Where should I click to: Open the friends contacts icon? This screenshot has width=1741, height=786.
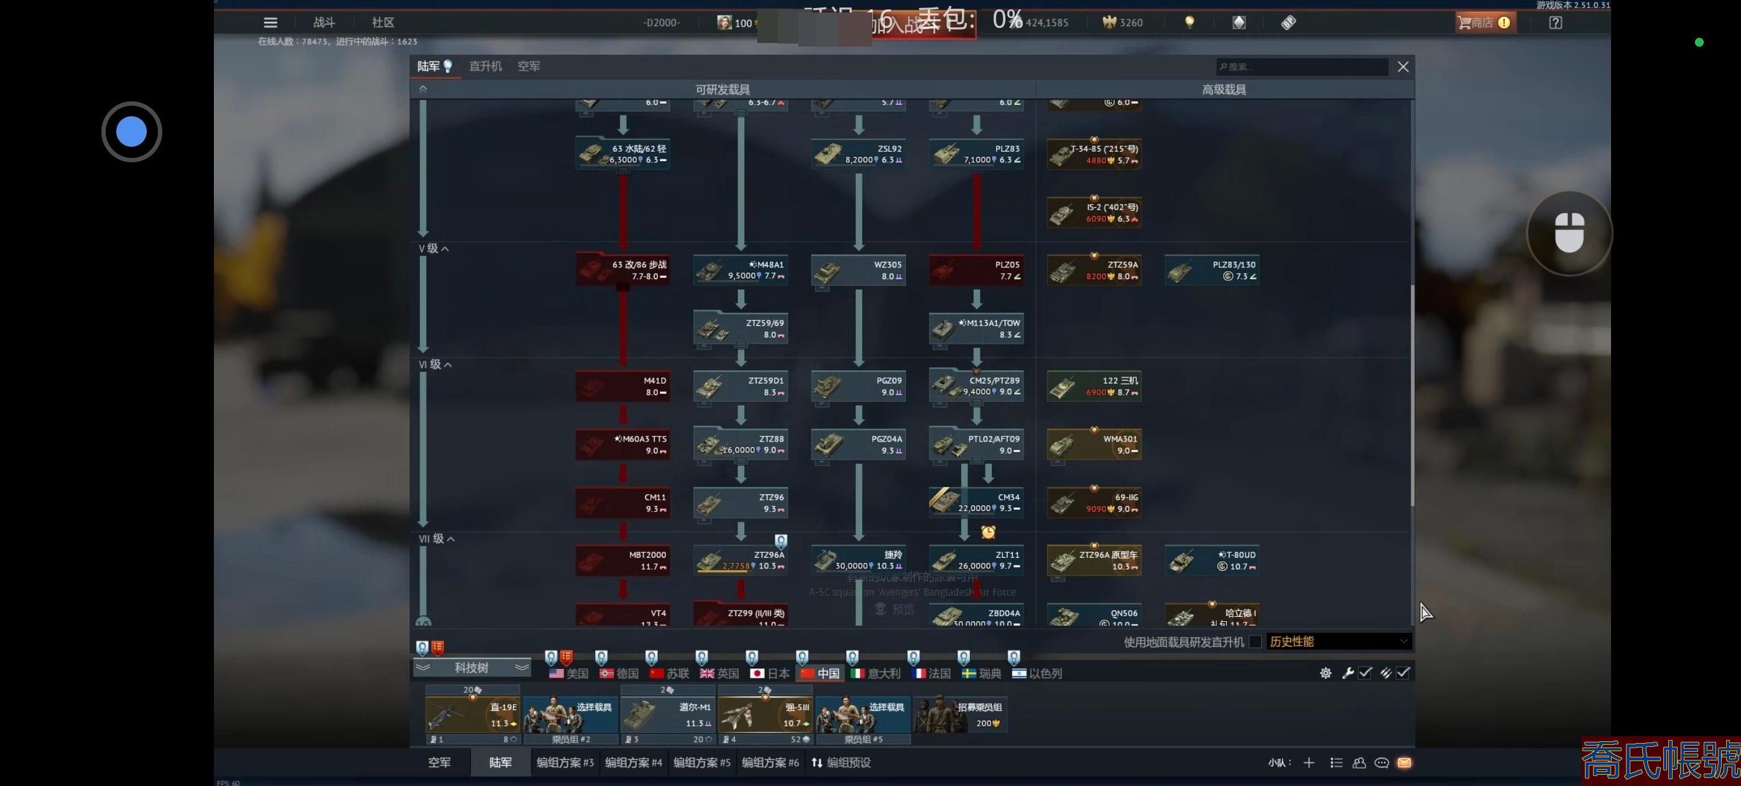click(1359, 762)
